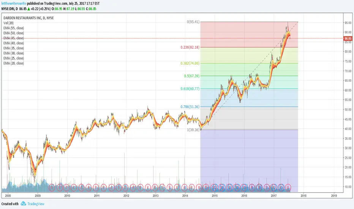Click the 95.00 price axis label

348,23
